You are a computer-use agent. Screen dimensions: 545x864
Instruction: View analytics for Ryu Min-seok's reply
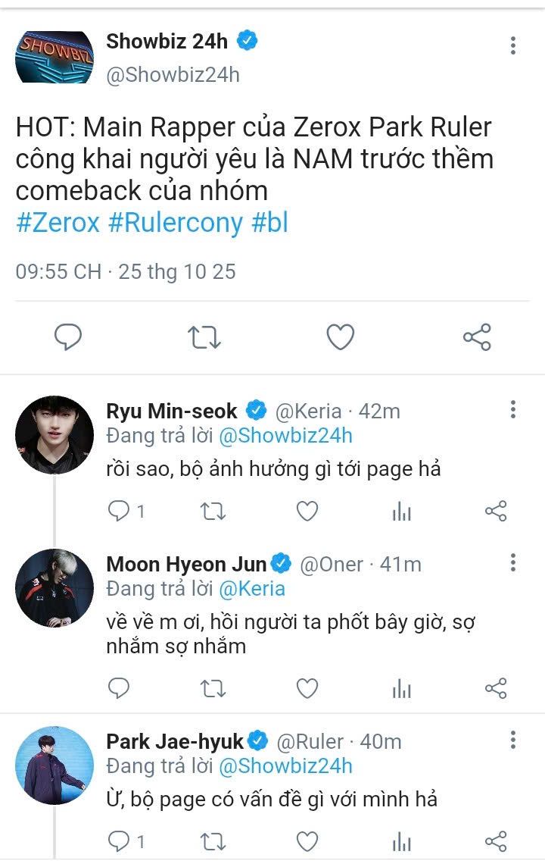pos(401,512)
